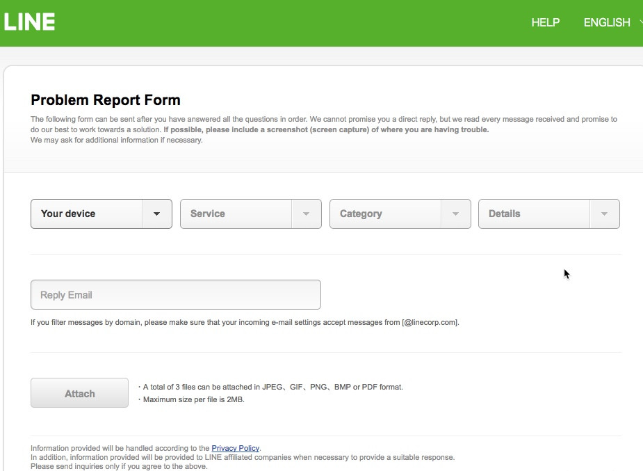Click the attachable file formats note

[271, 387]
